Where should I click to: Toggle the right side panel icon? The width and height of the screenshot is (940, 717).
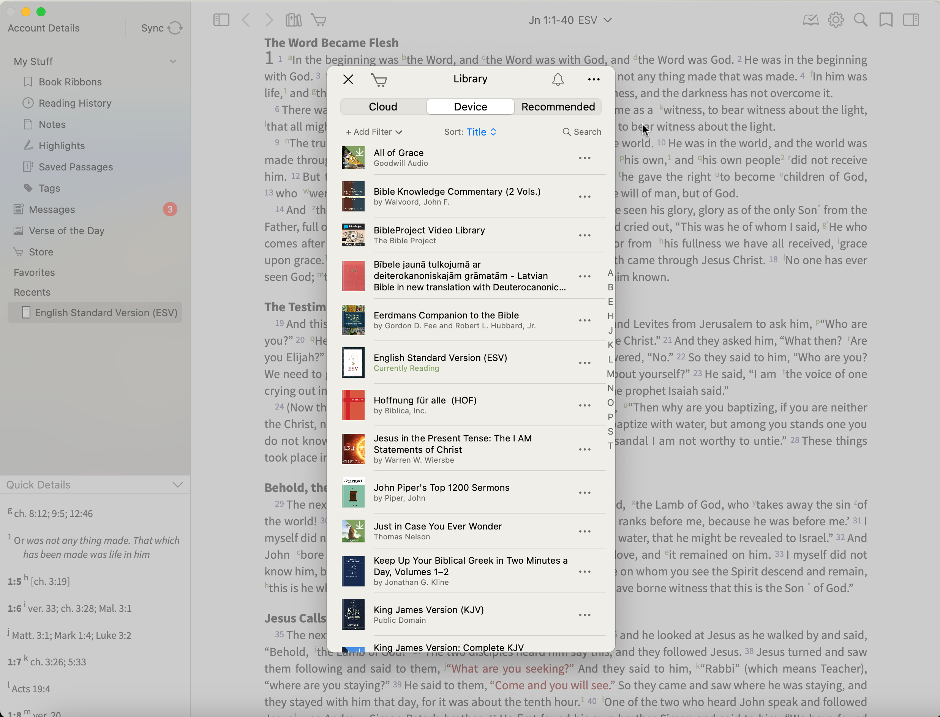(911, 20)
